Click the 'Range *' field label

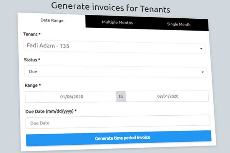(x=33, y=85)
